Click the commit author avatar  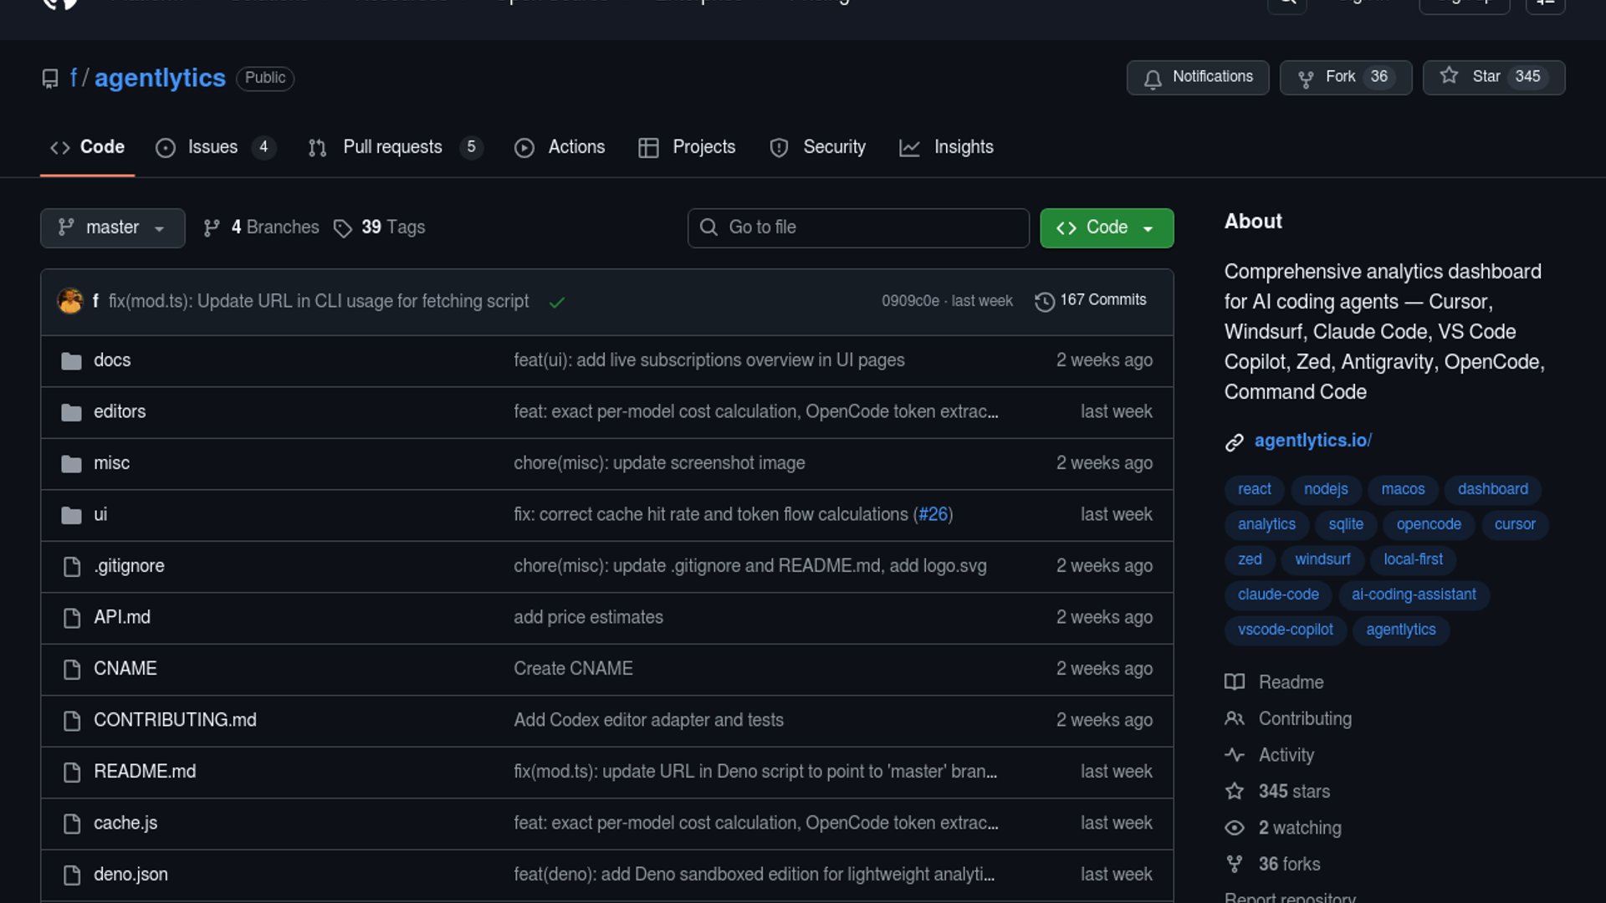70,301
